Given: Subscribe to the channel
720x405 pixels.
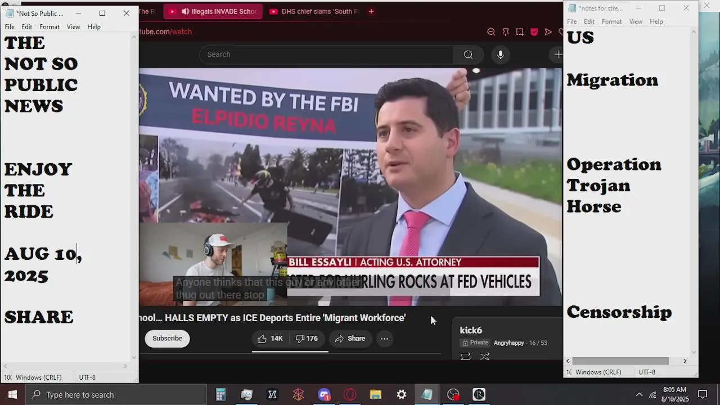Looking at the screenshot, I should tap(167, 339).
